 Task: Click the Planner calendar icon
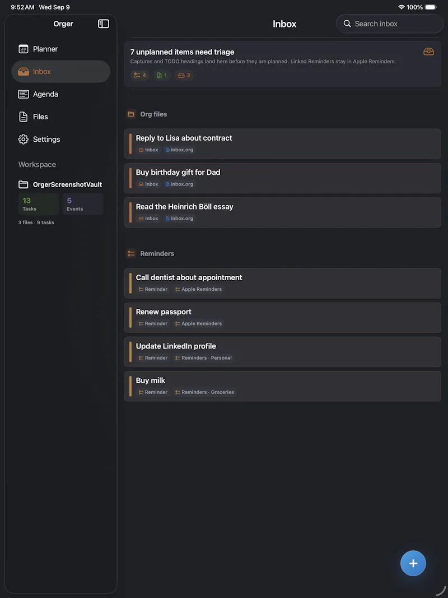pos(23,49)
